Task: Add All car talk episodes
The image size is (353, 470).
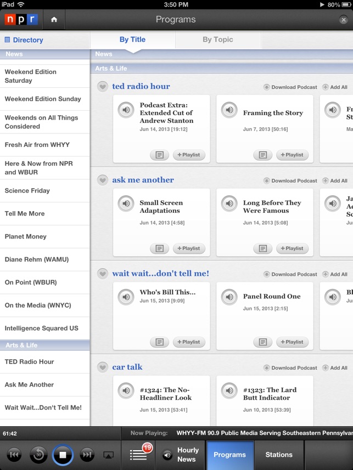Action: [x=335, y=368]
